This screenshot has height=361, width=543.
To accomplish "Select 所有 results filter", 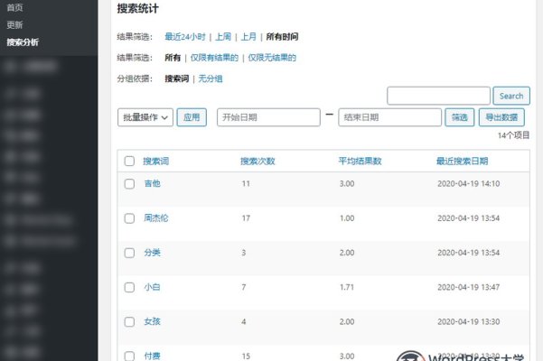I will [x=173, y=58].
